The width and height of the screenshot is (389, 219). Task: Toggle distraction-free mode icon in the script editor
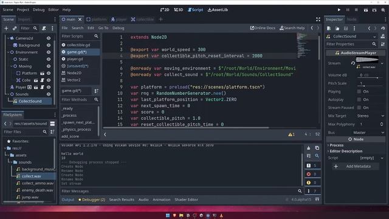click(318, 19)
